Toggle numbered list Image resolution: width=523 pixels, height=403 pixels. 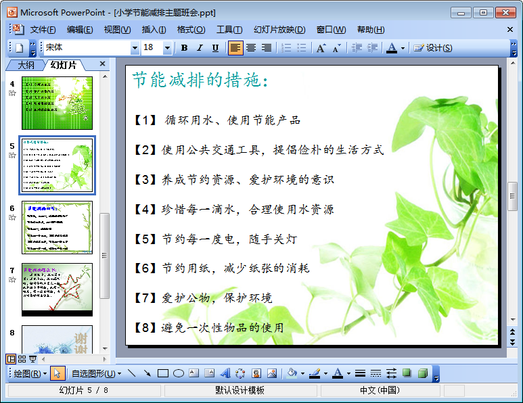(286, 48)
